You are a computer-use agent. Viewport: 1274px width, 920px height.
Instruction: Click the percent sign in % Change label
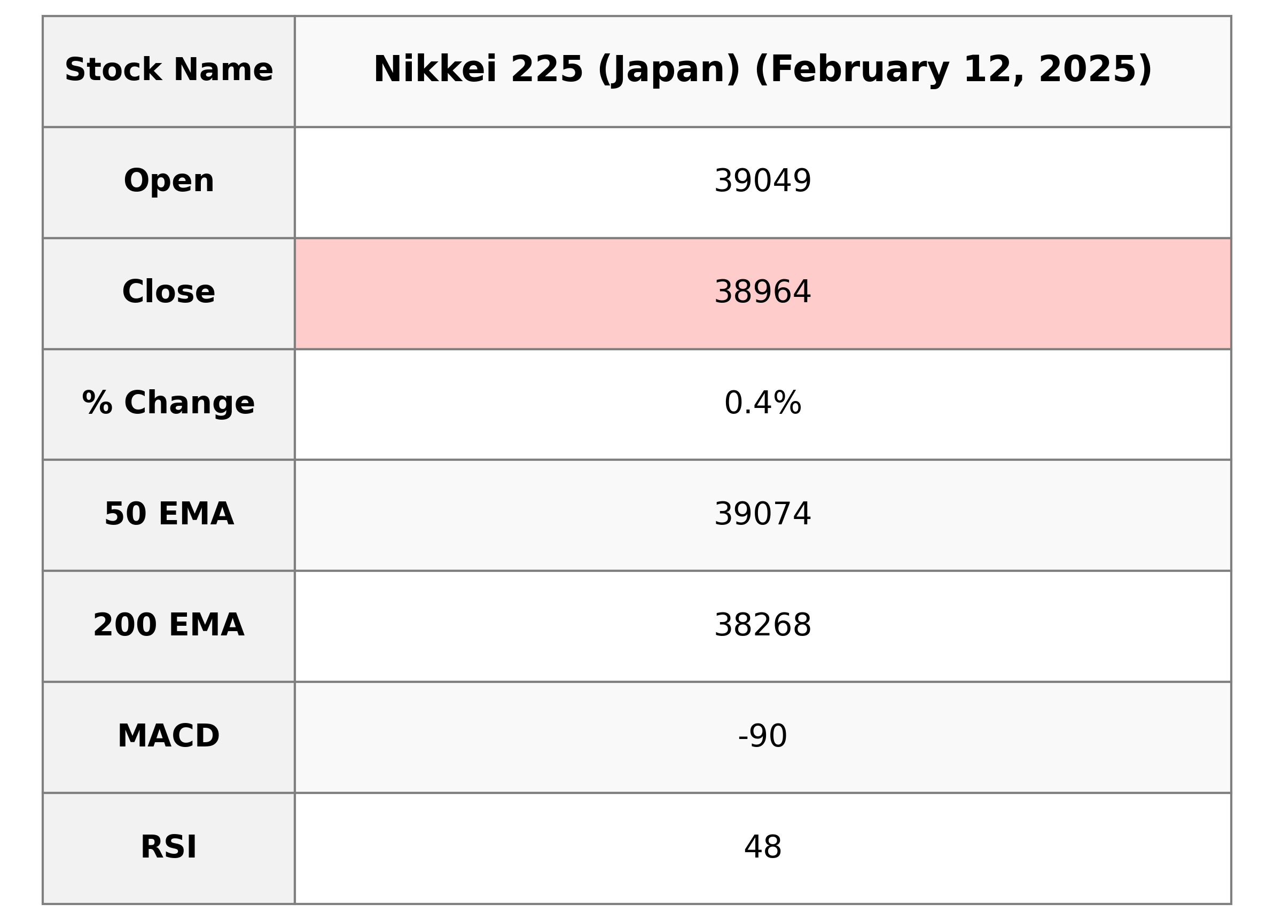[97, 403]
